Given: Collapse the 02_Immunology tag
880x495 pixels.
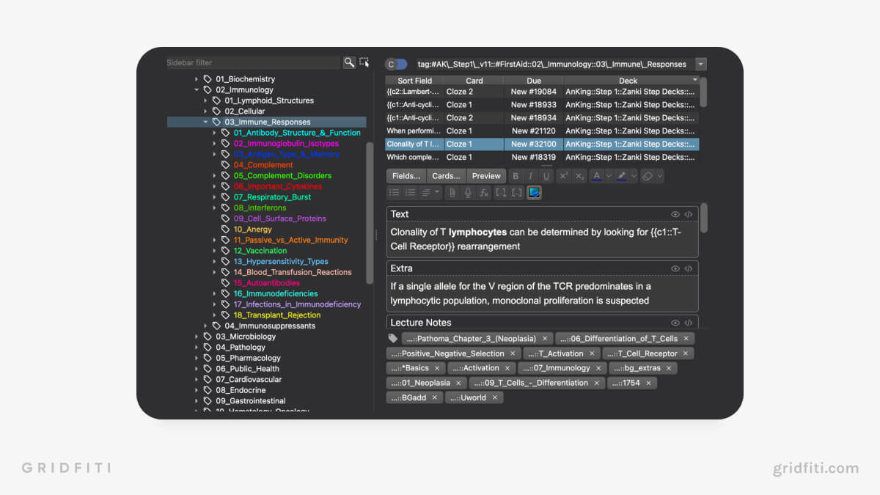Looking at the screenshot, I should pos(197,90).
